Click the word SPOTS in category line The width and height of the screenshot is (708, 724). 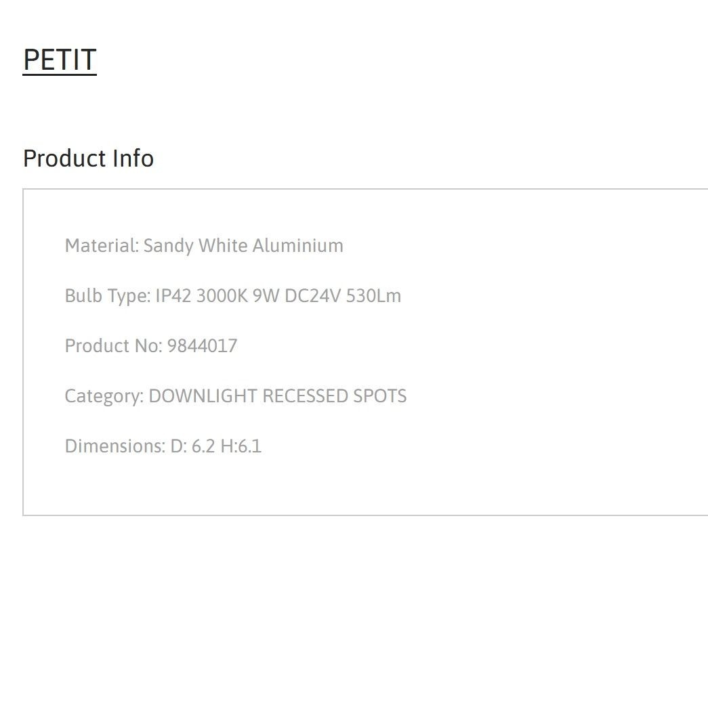point(379,396)
